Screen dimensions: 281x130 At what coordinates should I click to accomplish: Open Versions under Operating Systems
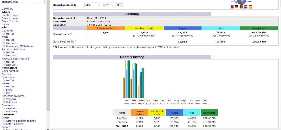(x=11, y=99)
